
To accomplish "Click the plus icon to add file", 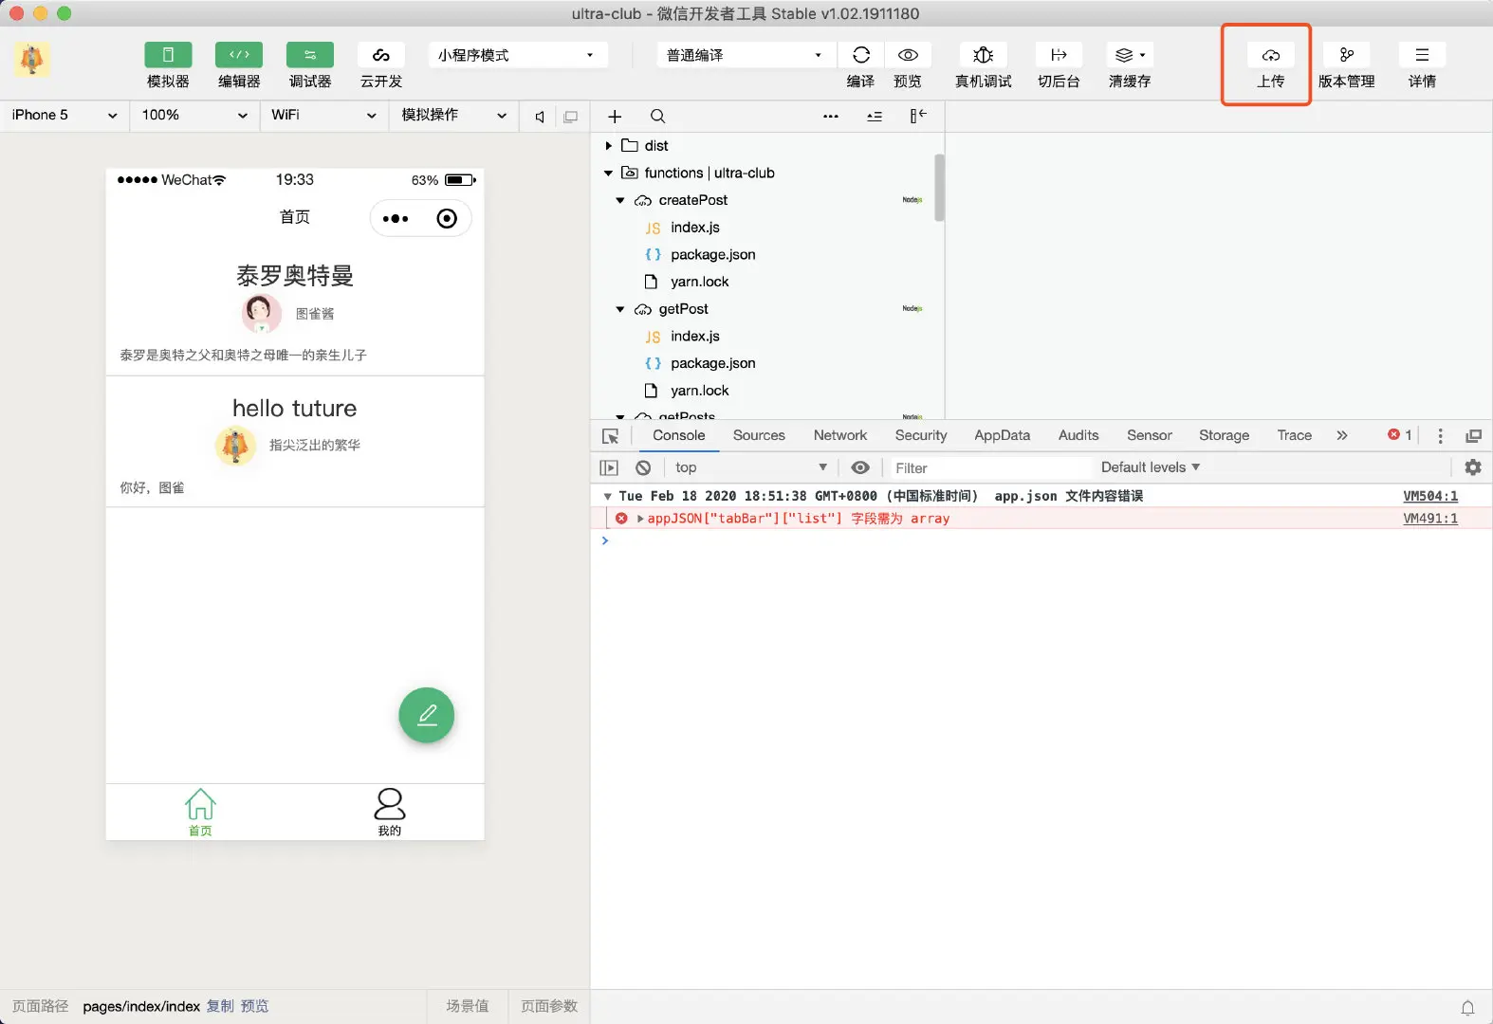I will (615, 117).
